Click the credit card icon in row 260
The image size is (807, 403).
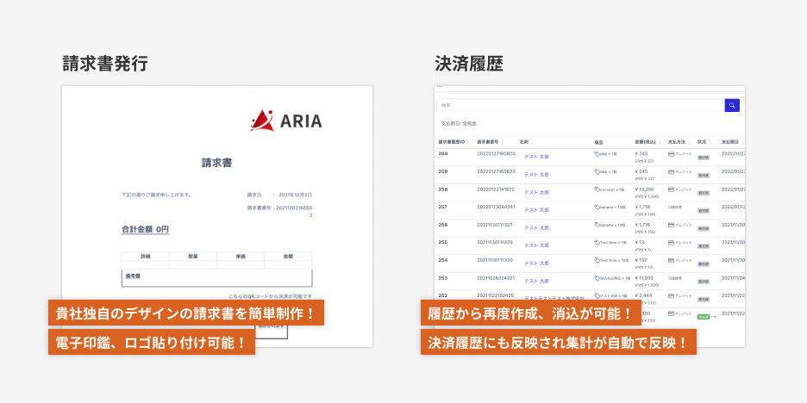coord(671,153)
